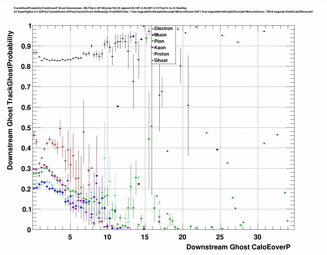
Task: Click the cyan Proton cross legend marker
Action: [153, 54]
